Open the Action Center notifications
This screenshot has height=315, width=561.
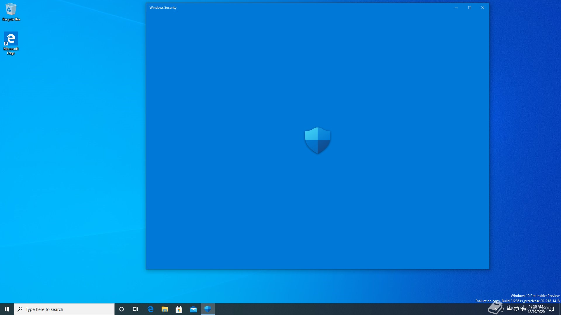(551, 309)
